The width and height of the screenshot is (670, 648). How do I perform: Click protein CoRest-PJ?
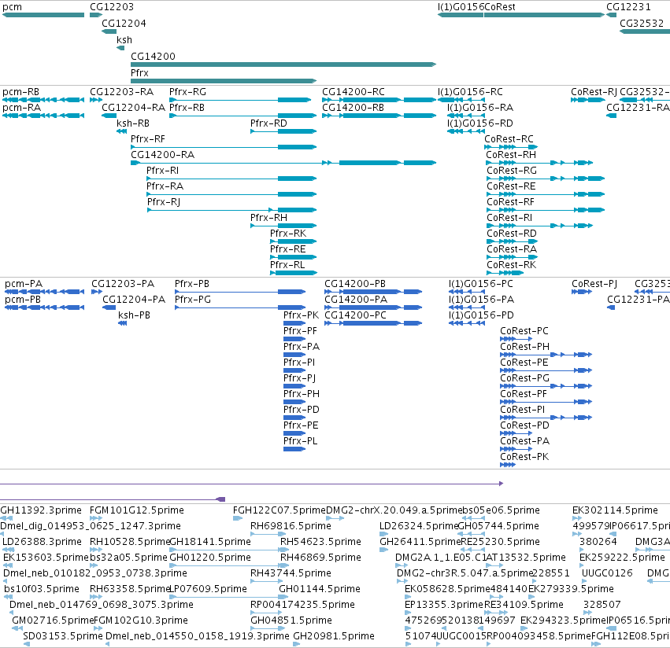582,292
